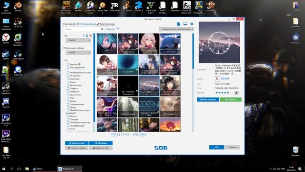Open the PAYDAY 2 desktop shortcut
This screenshot has width=305, height=172.
[139, 7]
